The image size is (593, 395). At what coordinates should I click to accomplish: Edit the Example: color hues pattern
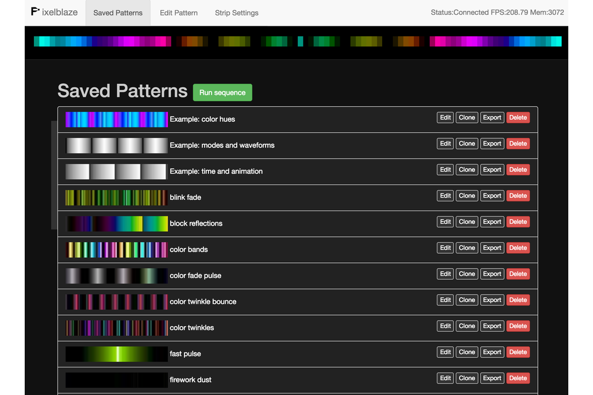[x=445, y=118]
